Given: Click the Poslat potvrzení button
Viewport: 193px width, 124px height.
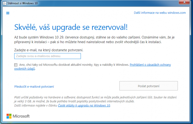Looking at the screenshot, I should pos(149,86).
